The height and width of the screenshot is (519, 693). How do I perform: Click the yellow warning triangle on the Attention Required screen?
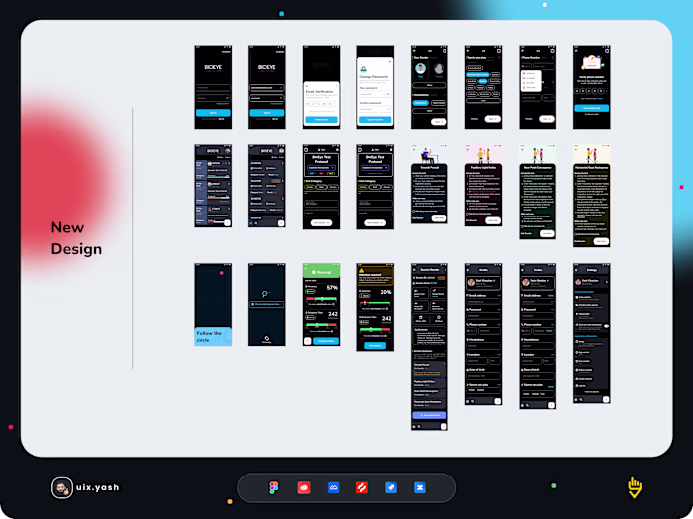click(x=362, y=270)
